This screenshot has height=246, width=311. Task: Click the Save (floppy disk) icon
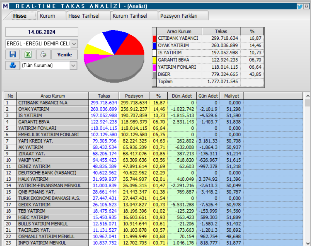[x=14, y=54]
